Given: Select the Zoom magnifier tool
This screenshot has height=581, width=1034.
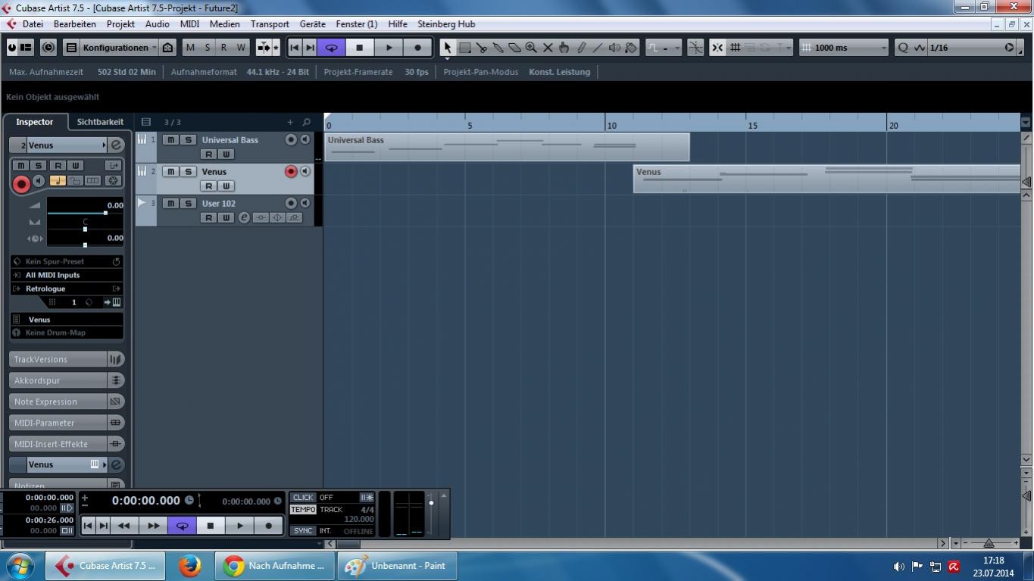Looking at the screenshot, I should [532, 48].
